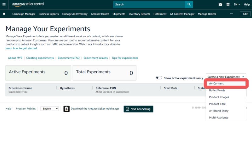Open Program Policies in the footer
Viewport: 252px width, 158px height.
coord(26,109)
